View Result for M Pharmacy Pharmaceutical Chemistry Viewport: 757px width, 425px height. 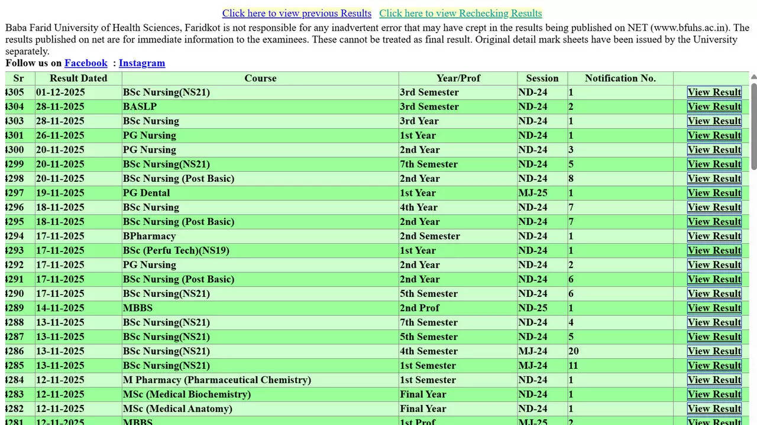(714, 380)
